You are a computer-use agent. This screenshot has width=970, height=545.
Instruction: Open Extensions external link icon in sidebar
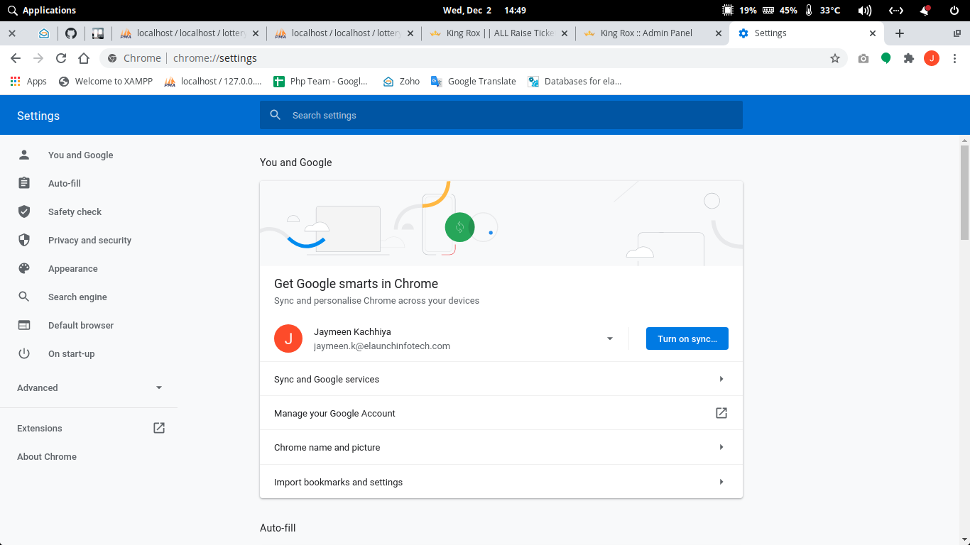[159, 428]
